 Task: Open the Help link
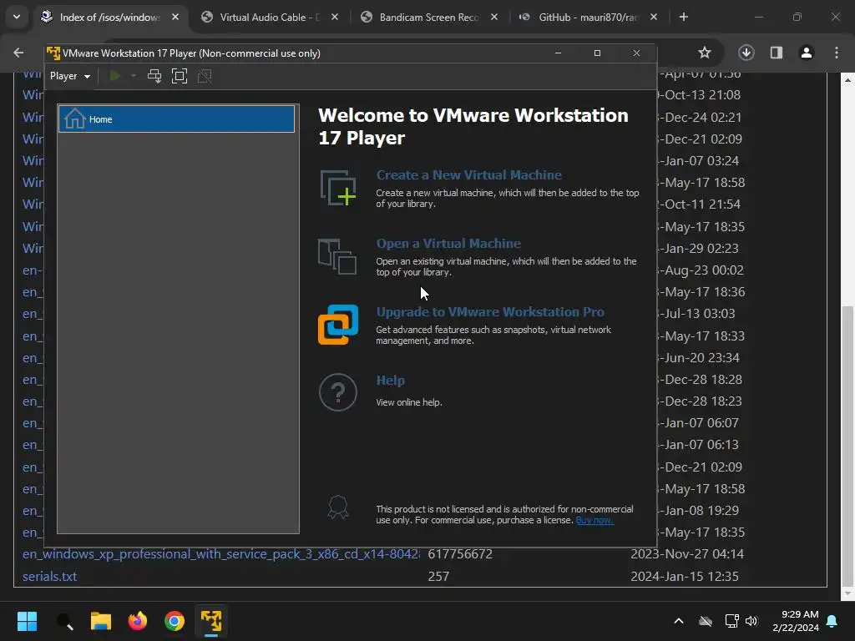(x=391, y=381)
